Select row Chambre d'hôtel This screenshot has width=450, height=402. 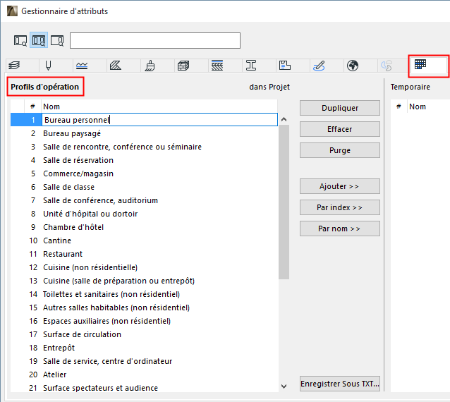click(144, 227)
